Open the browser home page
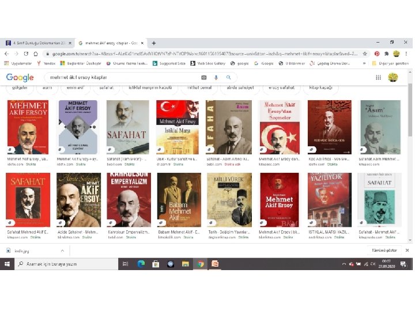The image size is (415, 311). [36, 54]
